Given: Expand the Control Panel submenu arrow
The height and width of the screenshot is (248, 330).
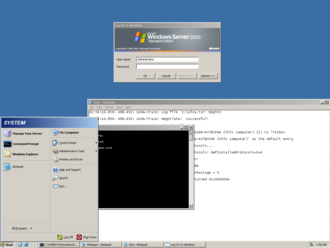Looking at the screenshot, I should (x=96, y=143).
